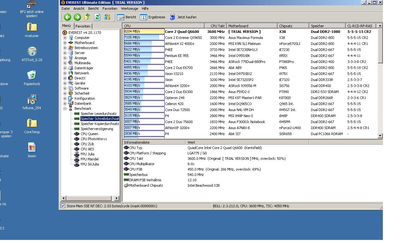Click the tree panel scroll-right arrow
Screen dimensions: 406x243
click(x=116, y=198)
